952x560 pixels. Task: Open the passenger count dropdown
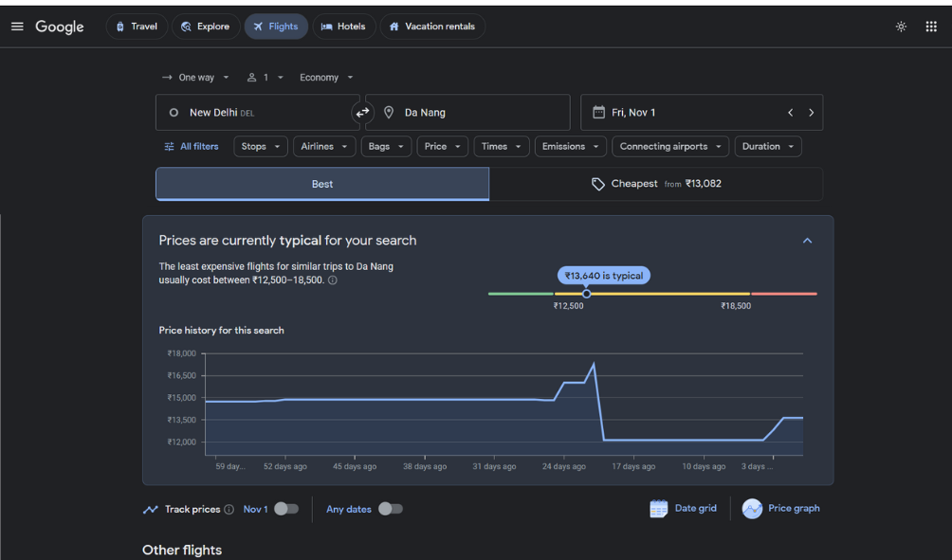[265, 78]
